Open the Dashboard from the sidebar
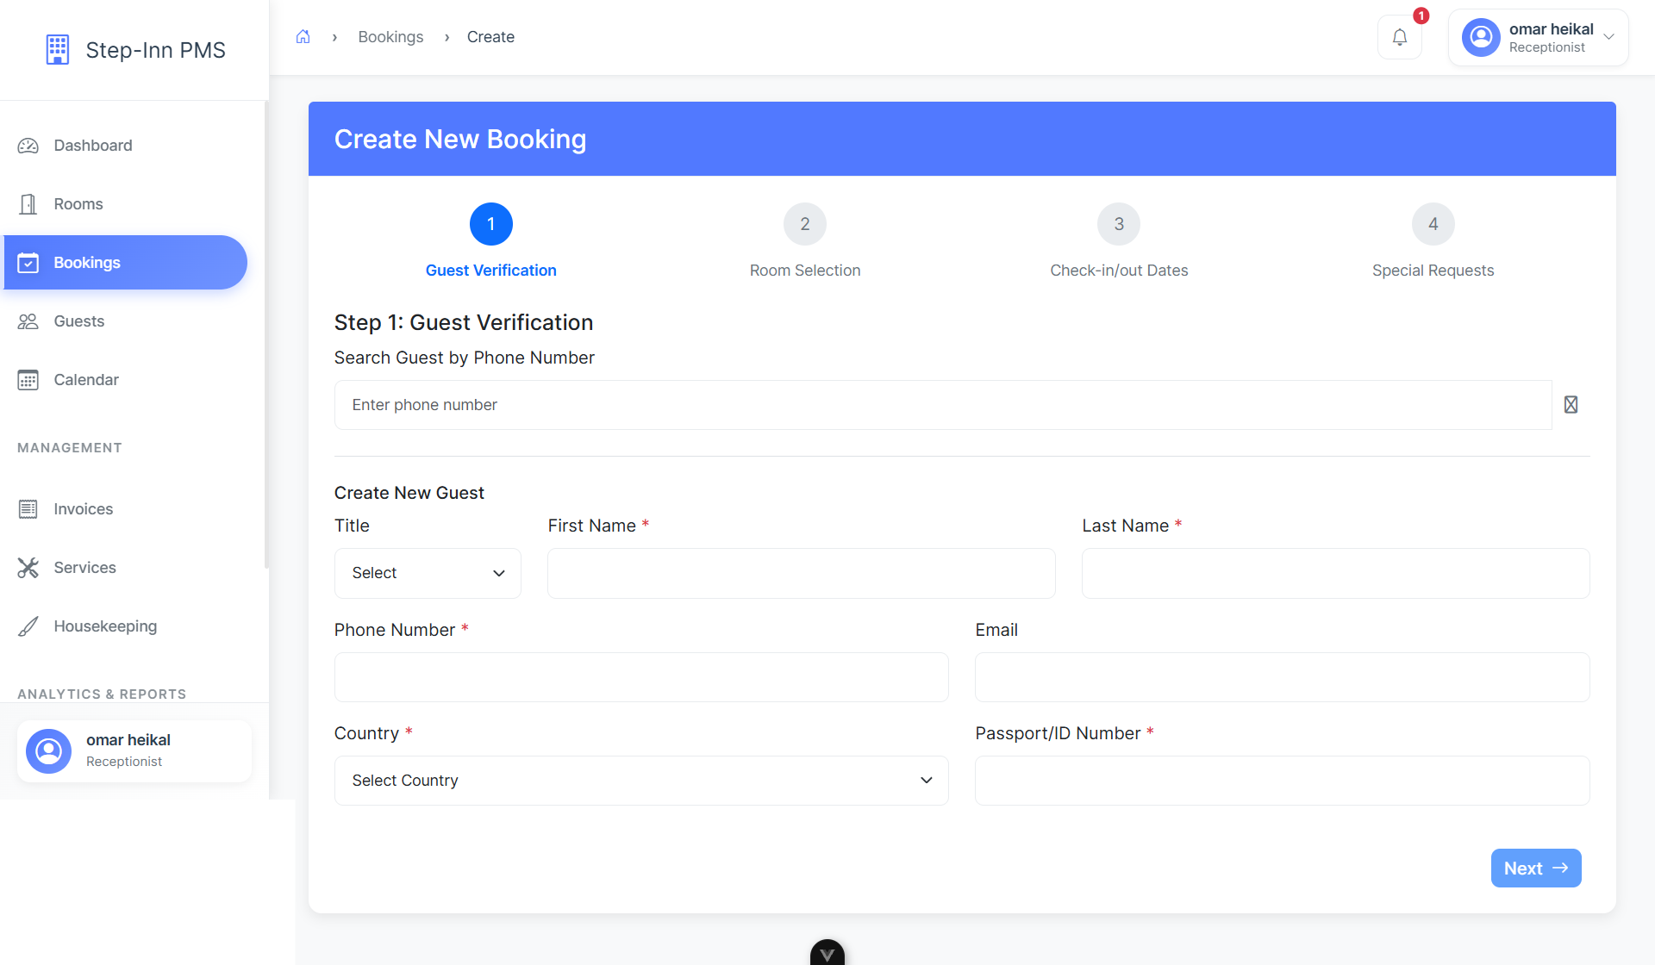This screenshot has height=965, width=1655. [92, 145]
